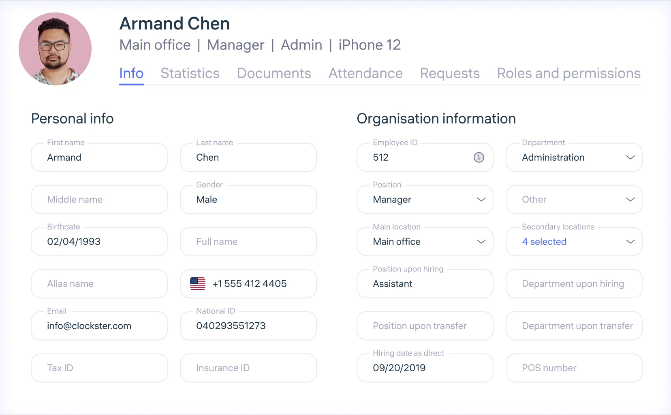Expand the Secondary locations dropdown

point(574,242)
